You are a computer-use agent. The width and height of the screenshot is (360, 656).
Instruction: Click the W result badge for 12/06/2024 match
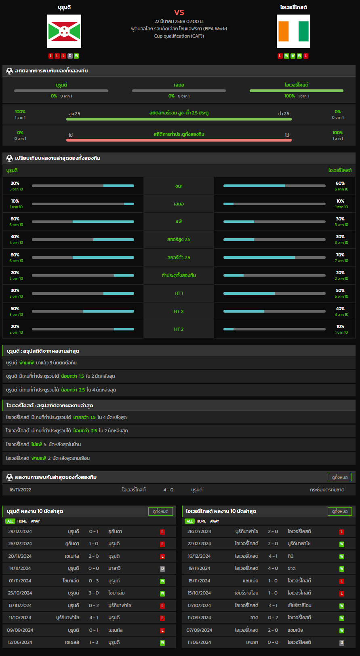click(162, 643)
